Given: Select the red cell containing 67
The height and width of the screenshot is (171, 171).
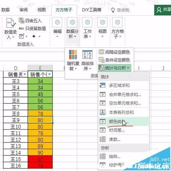Looking at the screenshot, I should [x=40, y=159].
